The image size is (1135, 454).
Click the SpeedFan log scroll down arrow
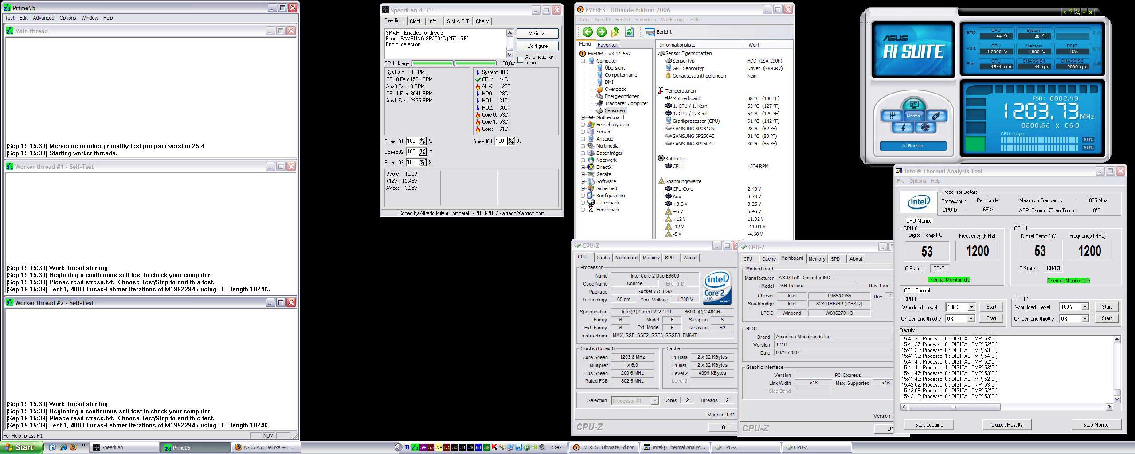click(509, 54)
